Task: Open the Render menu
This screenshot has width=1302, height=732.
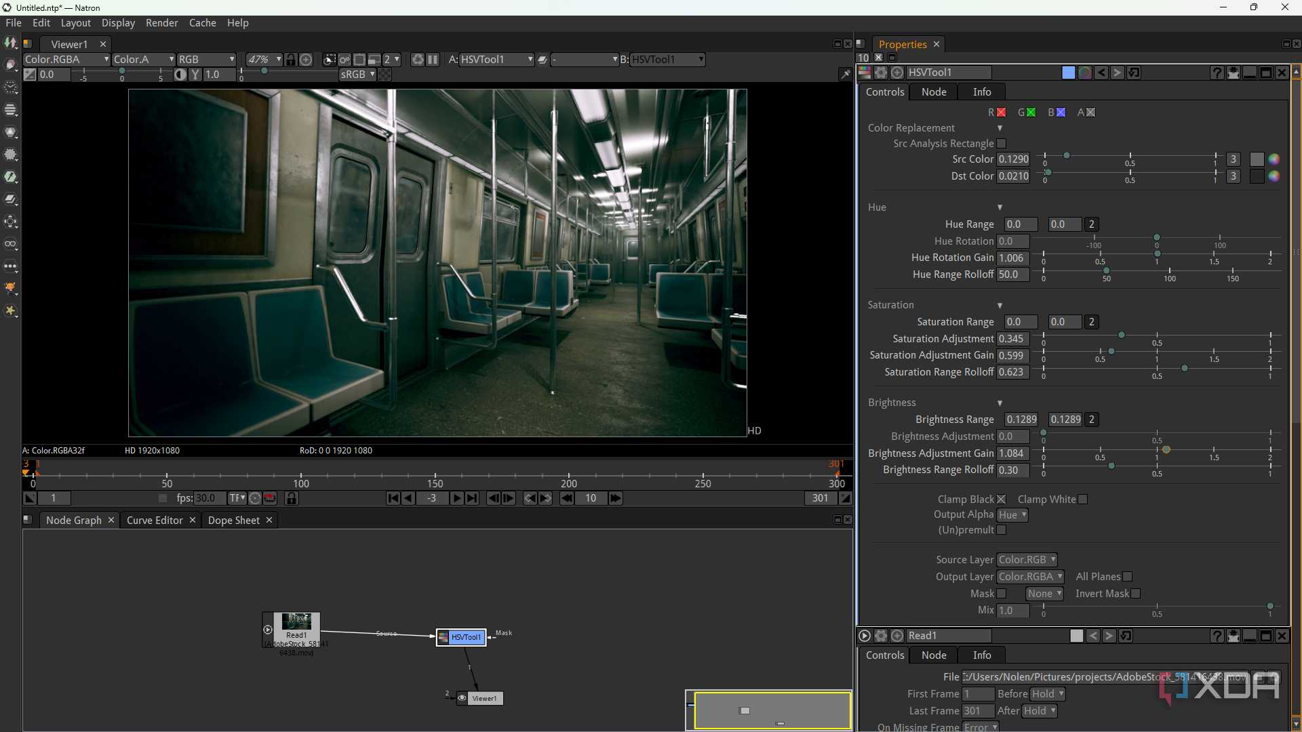Action: tap(162, 23)
